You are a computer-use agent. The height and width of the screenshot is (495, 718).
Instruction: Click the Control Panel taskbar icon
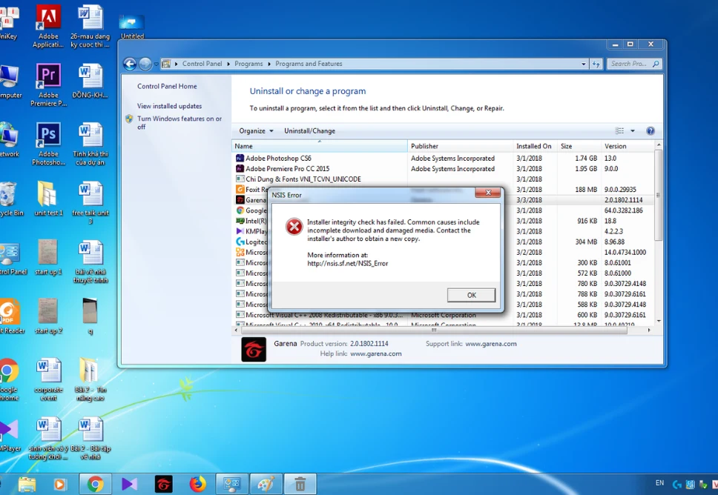click(x=231, y=484)
